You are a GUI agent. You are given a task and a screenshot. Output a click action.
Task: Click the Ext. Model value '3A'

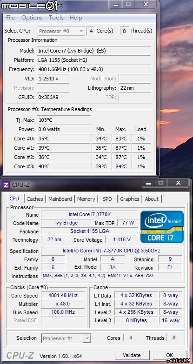tap(113, 267)
